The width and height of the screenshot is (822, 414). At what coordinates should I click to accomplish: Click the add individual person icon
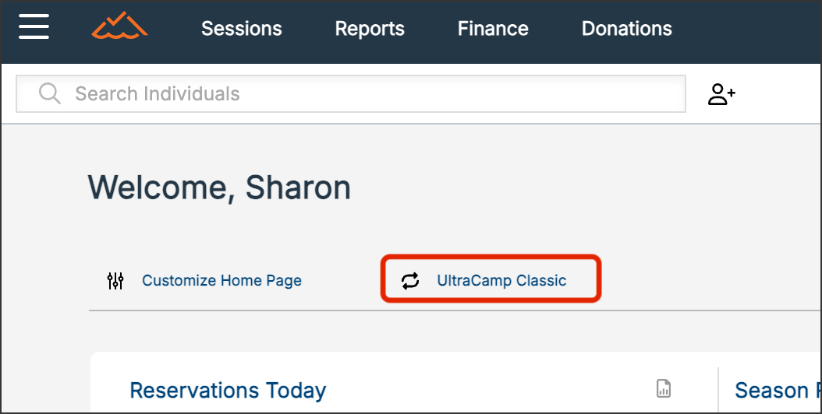pos(721,94)
